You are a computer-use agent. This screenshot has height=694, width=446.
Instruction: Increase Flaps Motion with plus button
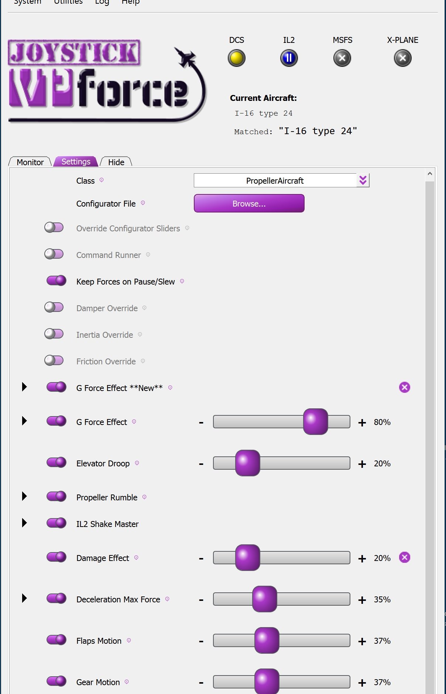coord(362,641)
